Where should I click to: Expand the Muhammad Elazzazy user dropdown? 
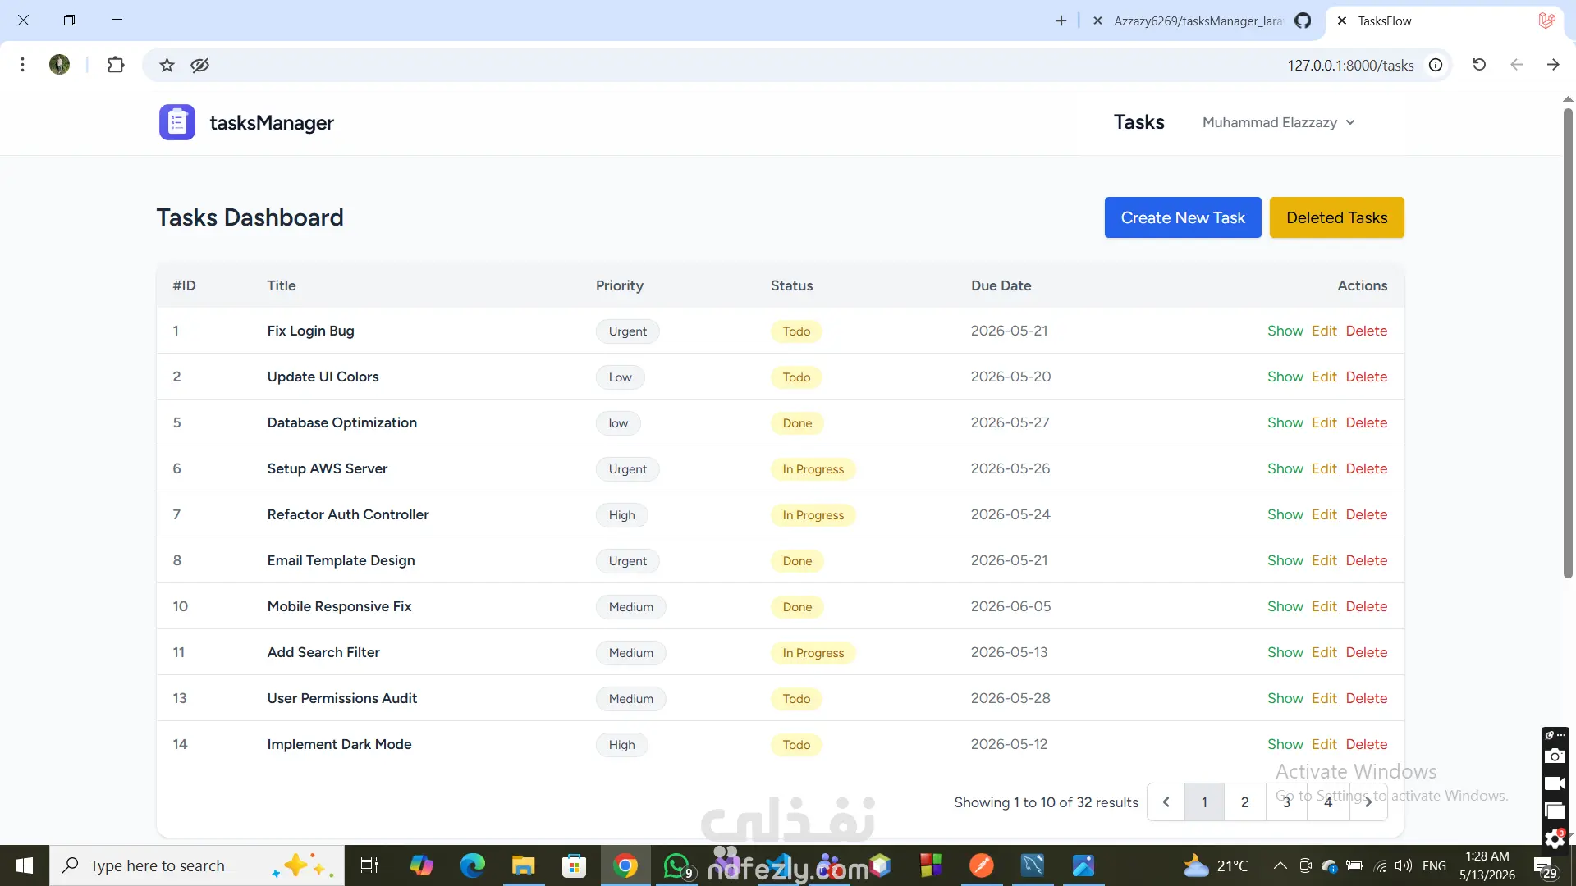point(1278,122)
